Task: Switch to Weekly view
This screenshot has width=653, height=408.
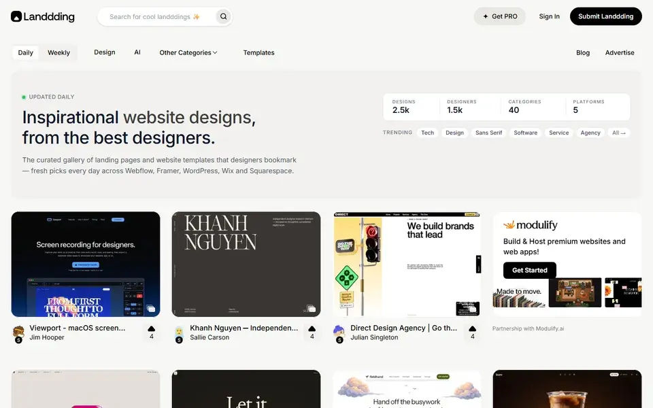Action: pos(58,53)
